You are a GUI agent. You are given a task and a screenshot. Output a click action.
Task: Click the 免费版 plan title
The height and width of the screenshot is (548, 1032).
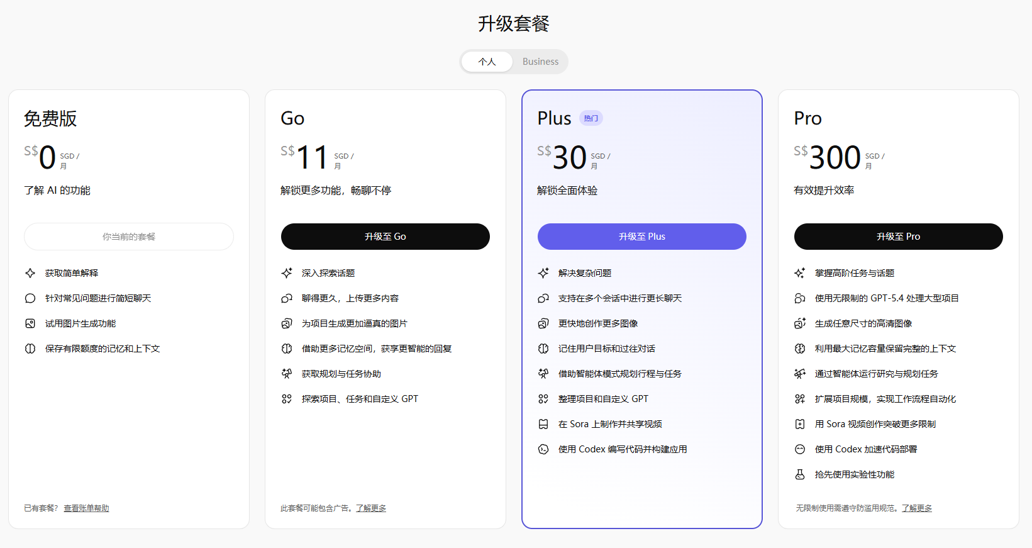50,118
